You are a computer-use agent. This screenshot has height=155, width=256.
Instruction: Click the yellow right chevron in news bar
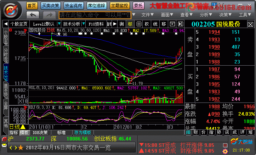[x=16, y=148]
